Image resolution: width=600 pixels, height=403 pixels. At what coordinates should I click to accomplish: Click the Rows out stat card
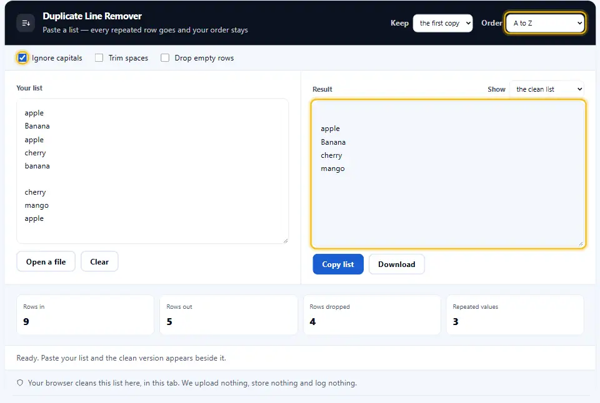coord(229,315)
